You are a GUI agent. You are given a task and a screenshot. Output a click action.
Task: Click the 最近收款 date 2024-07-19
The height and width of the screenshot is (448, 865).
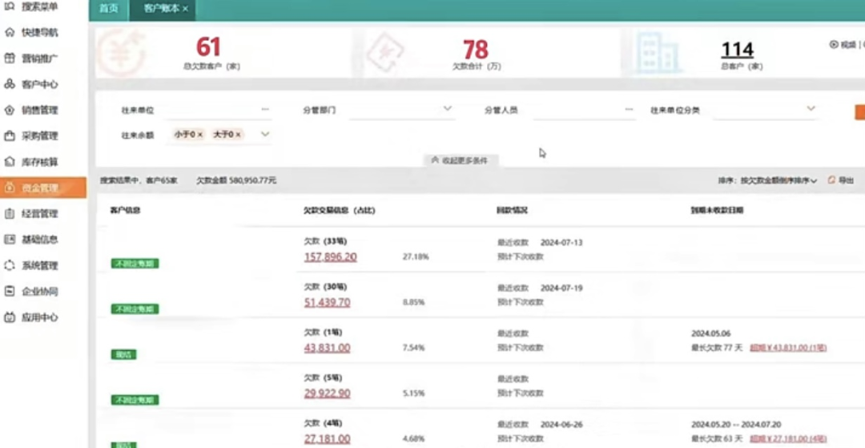pyautogui.click(x=561, y=288)
